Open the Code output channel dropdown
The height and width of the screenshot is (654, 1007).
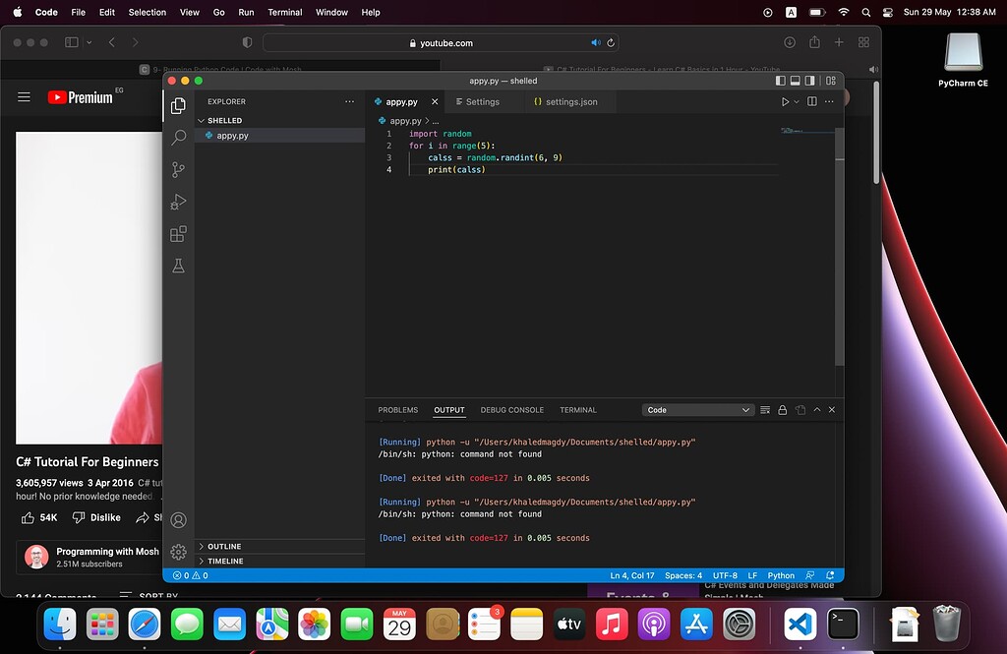click(698, 410)
